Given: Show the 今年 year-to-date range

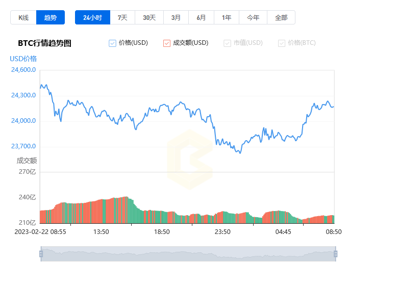Looking at the screenshot, I should pos(253,17).
